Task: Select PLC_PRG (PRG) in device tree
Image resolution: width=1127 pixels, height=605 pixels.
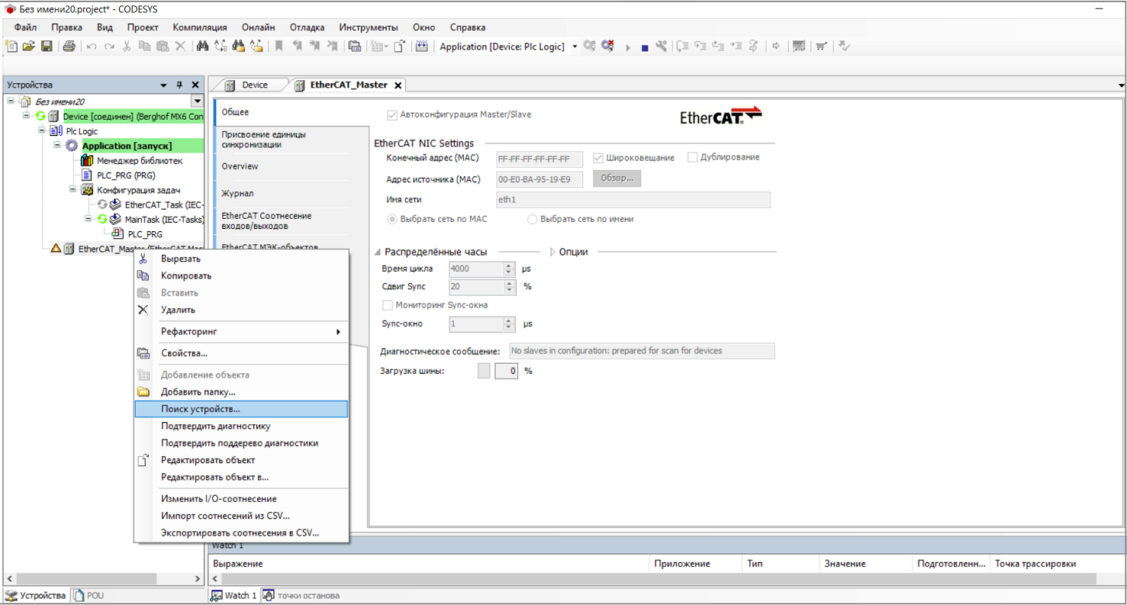Action: coord(126,175)
